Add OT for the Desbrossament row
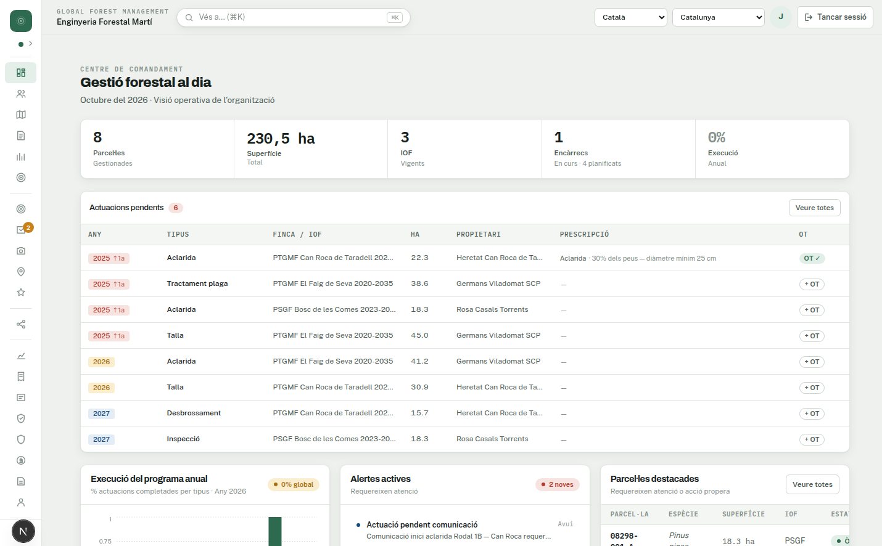The width and height of the screenshot is (882, 546). 812,414
